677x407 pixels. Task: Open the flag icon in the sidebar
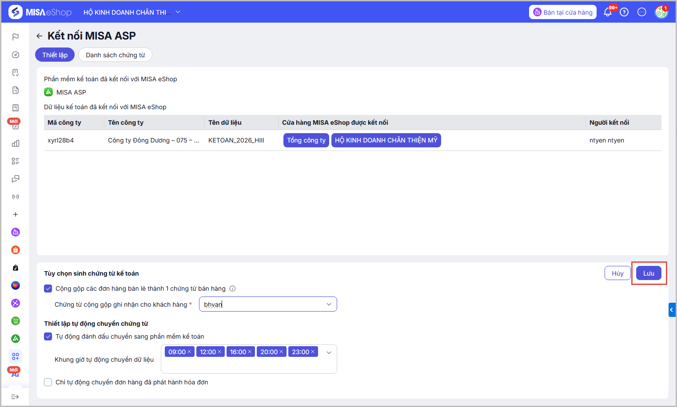(16, 37)
